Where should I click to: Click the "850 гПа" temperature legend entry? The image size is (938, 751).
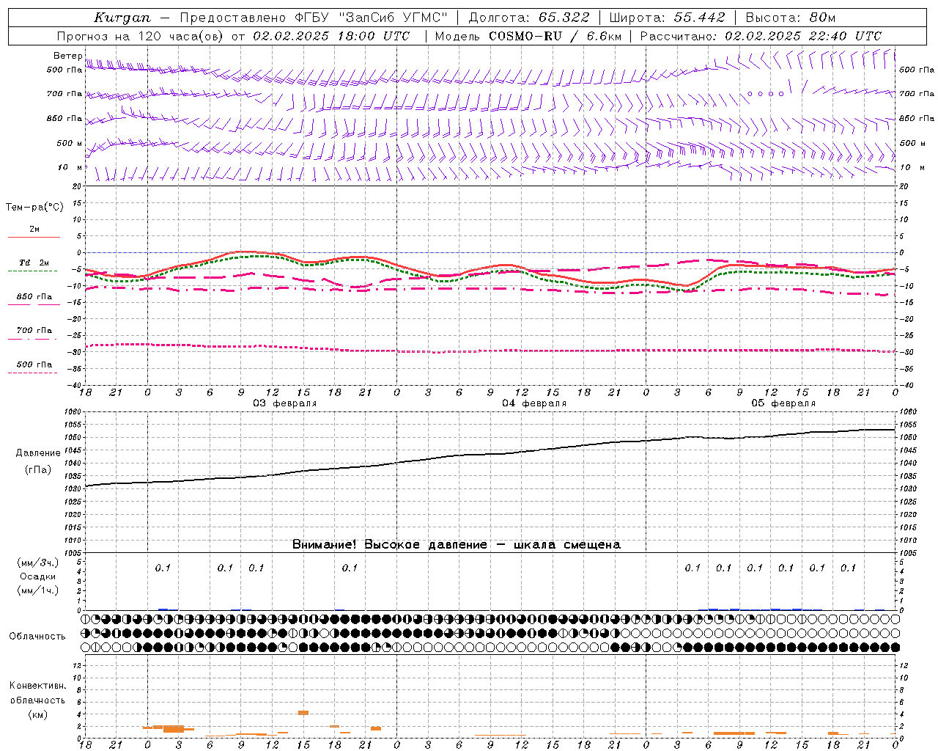coord(34,297)
